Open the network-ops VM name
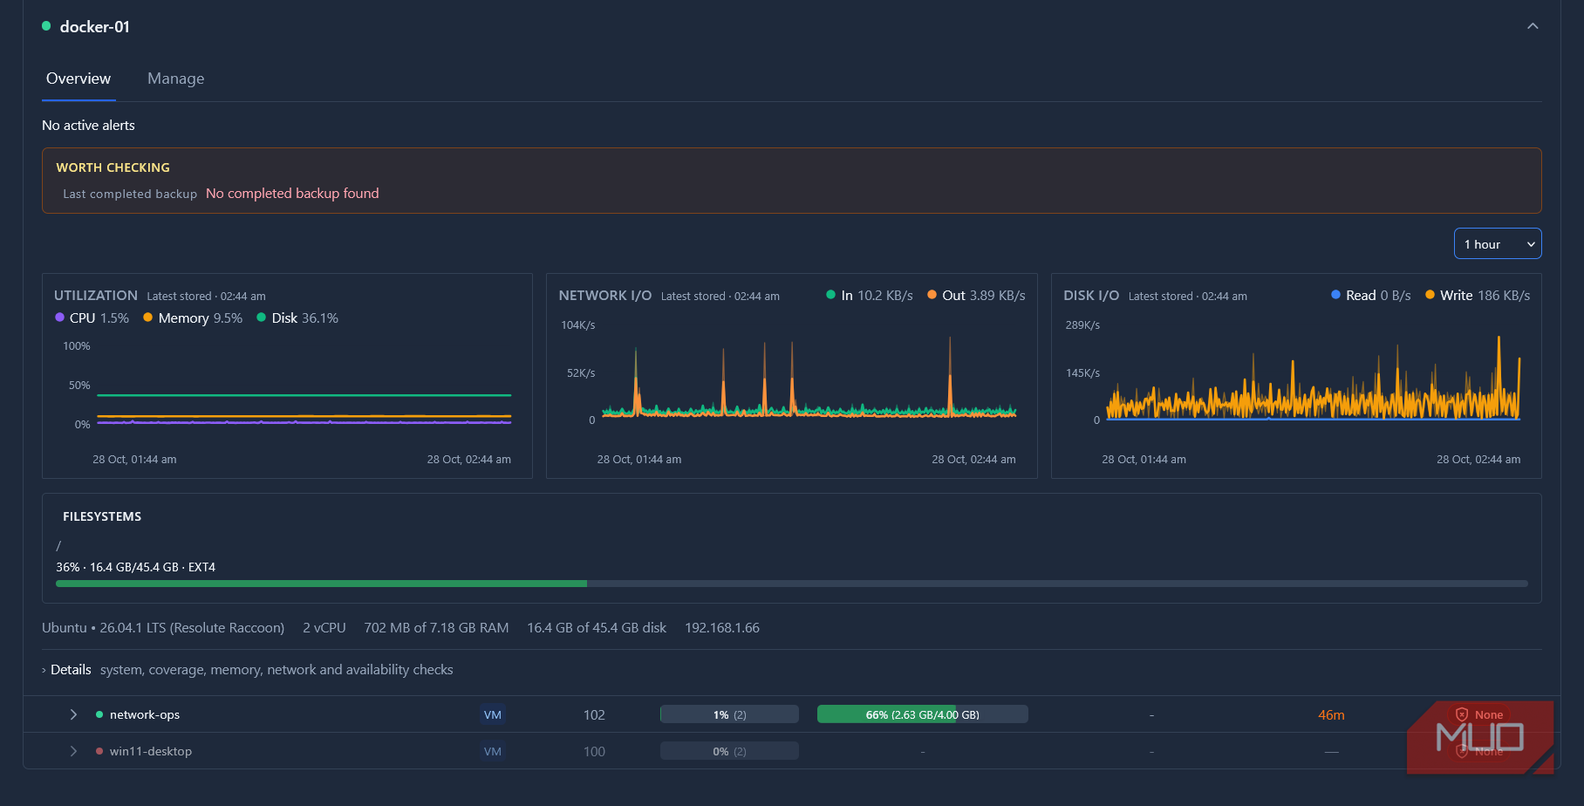The height and width of the screenshot is (806, 1584). click(145, 714)
